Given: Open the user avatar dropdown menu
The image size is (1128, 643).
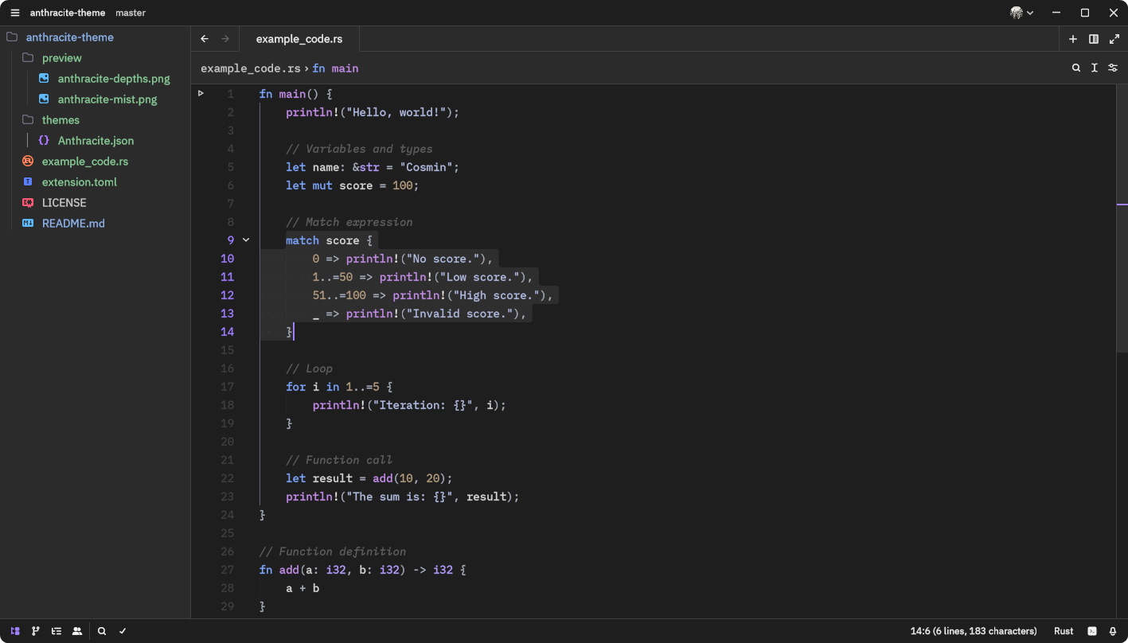Looking at the screenshot, I should [x=1022, y=13].
